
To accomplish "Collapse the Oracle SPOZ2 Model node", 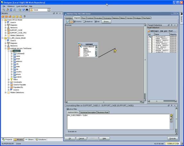I will click(2, 20).
